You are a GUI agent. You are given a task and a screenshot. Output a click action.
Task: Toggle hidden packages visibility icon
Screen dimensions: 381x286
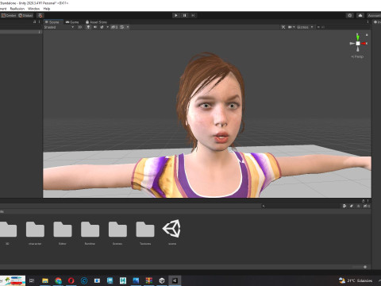click(366, 206)
